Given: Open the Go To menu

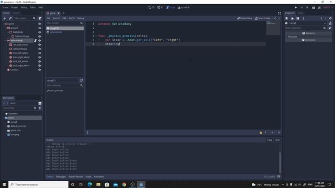Looking at the screenshot, I should (x=72, y=18).
